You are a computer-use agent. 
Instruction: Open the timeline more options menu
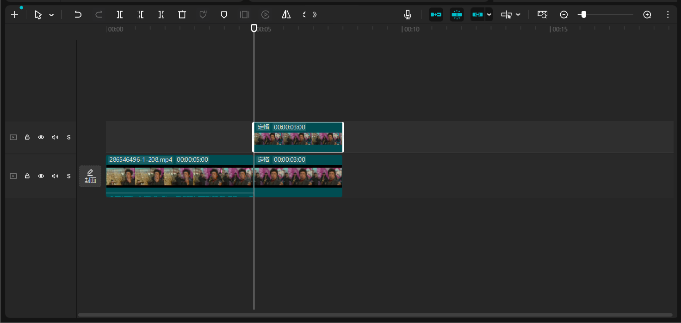point(668,15)
